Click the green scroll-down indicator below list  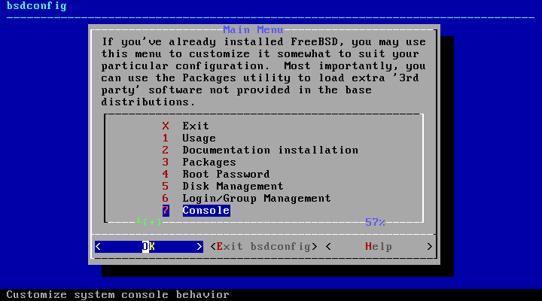(x=148, y=221)
